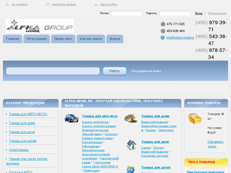Open the 'Смесители' link
Image resolution: width=231 pixels, height=173 pixels.
tap(166, 130)
